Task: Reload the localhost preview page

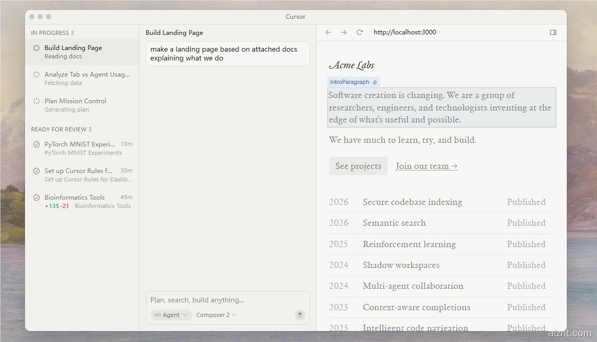Action: [x=359, y=32]
